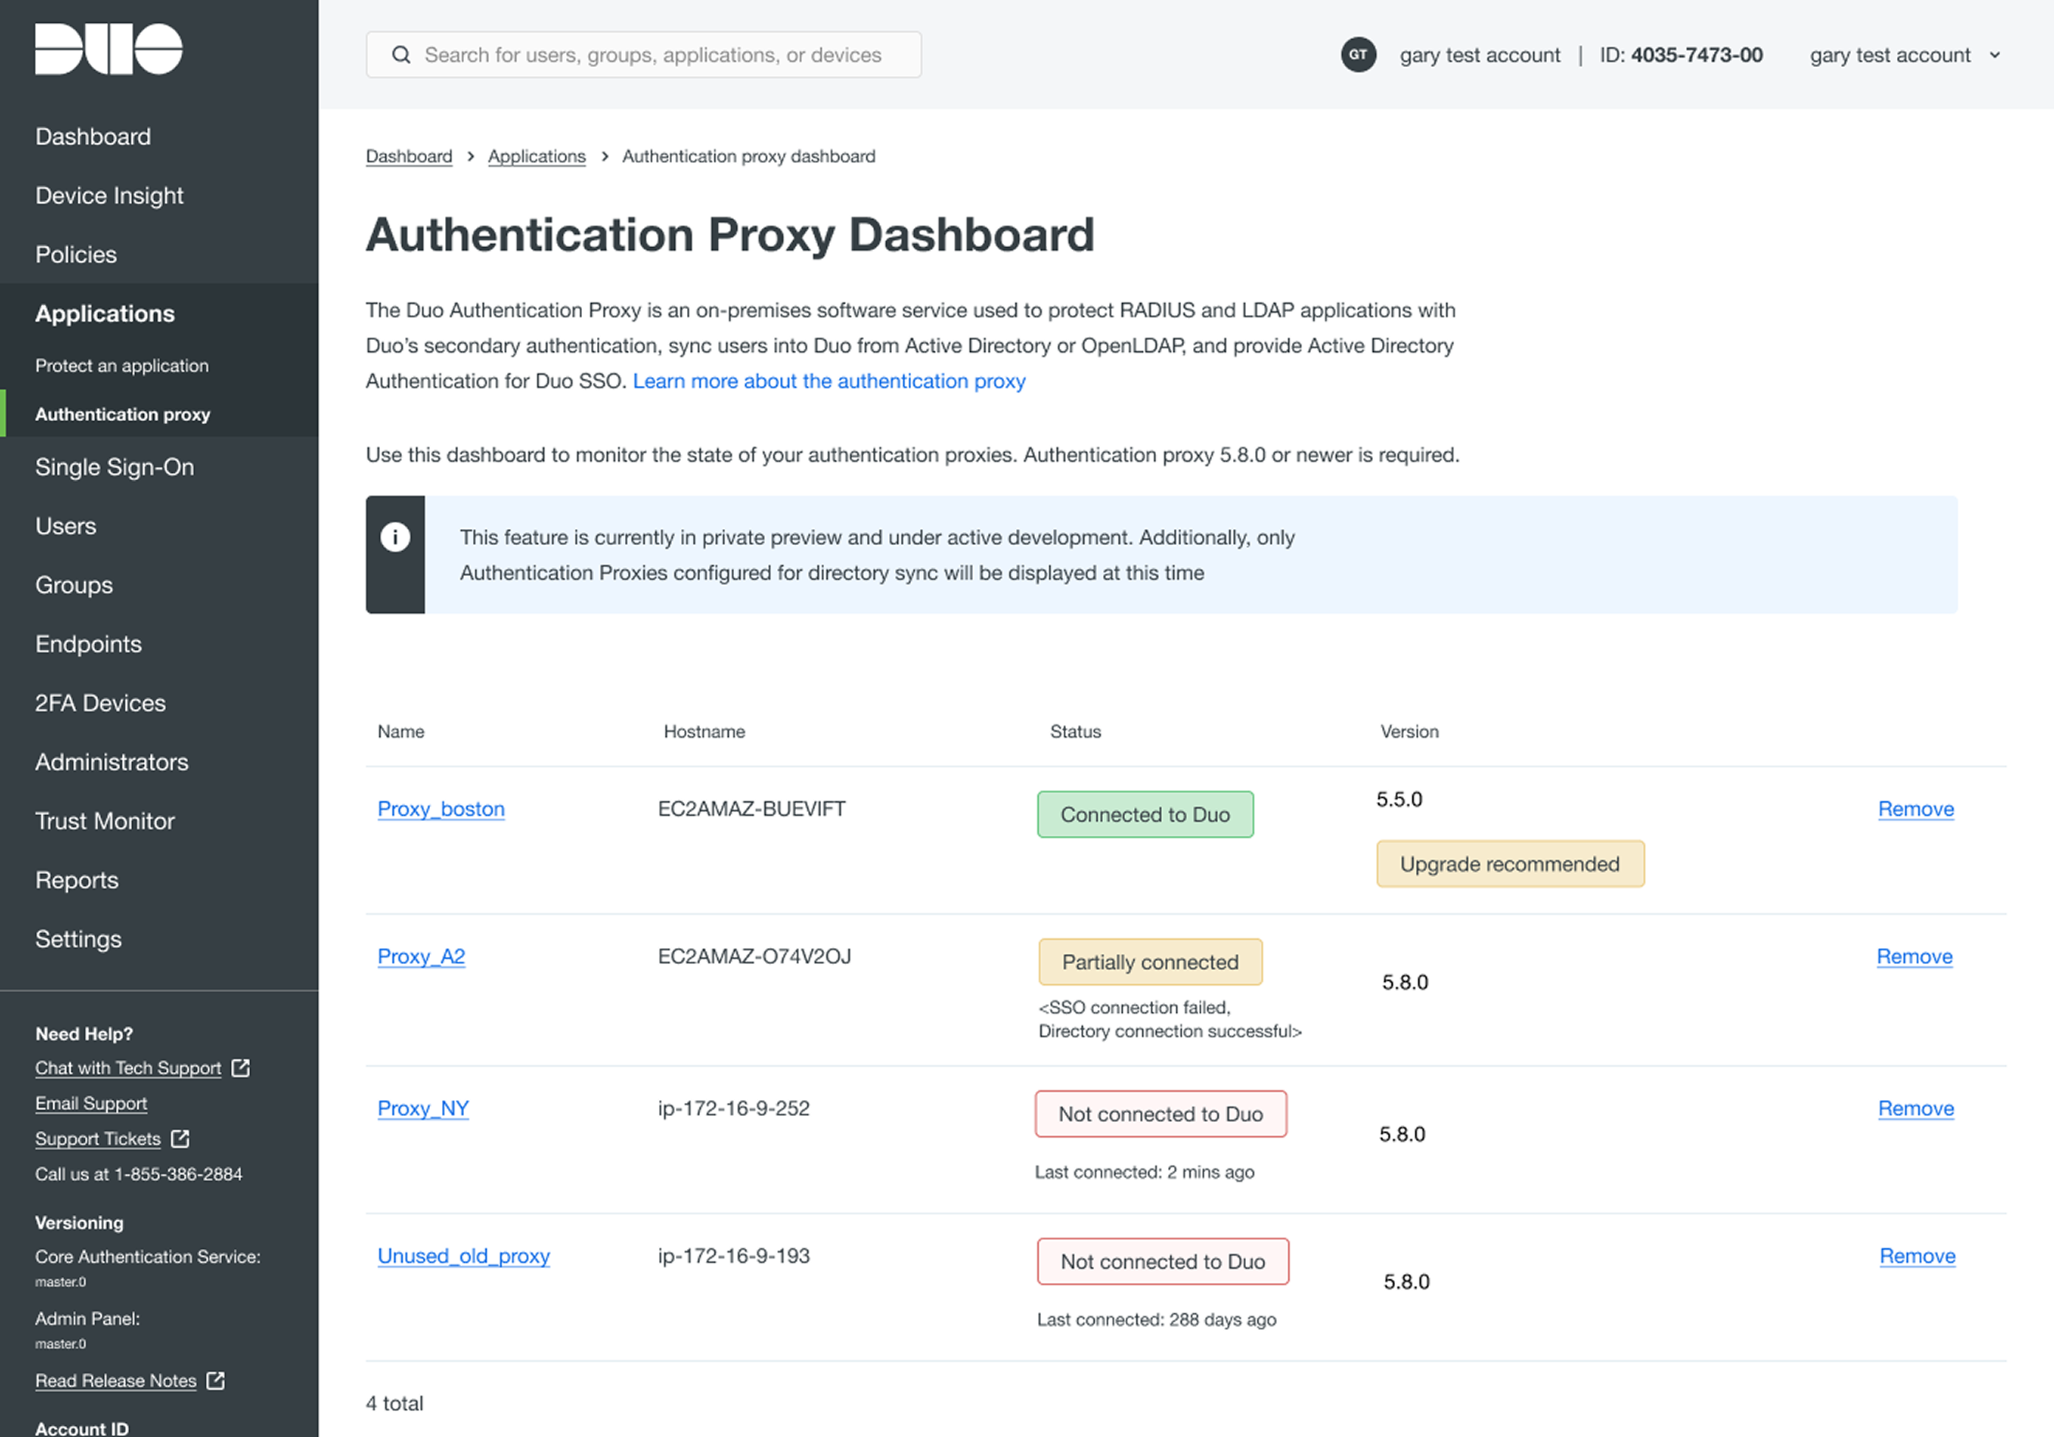This screenshot has height=1437, width=2054.
Task: Open the Proxy_boston proxy link
Action: 441,808
